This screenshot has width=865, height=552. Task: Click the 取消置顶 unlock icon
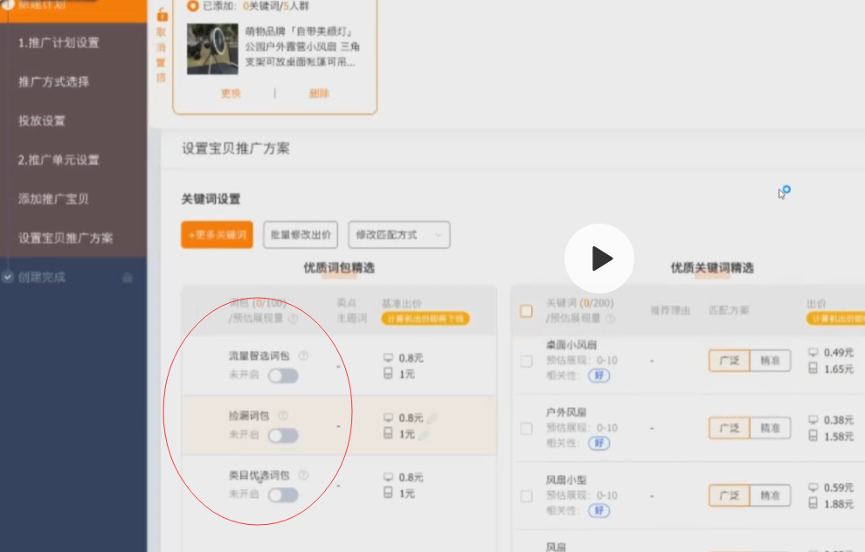coord(161,15)
